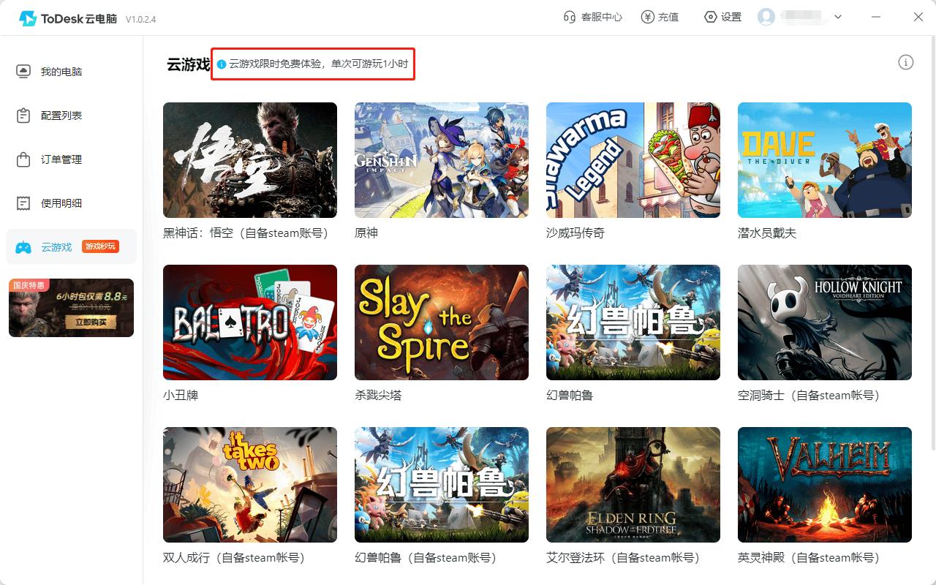Image resolution: width=936 pixels, height=585 pixels.
Task: Open 使用明细 in sidebar
Action: point(61,203)
